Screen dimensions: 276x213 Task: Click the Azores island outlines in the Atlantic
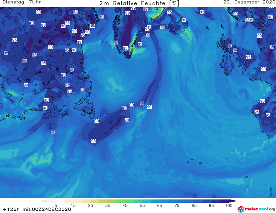pos(195,162)
